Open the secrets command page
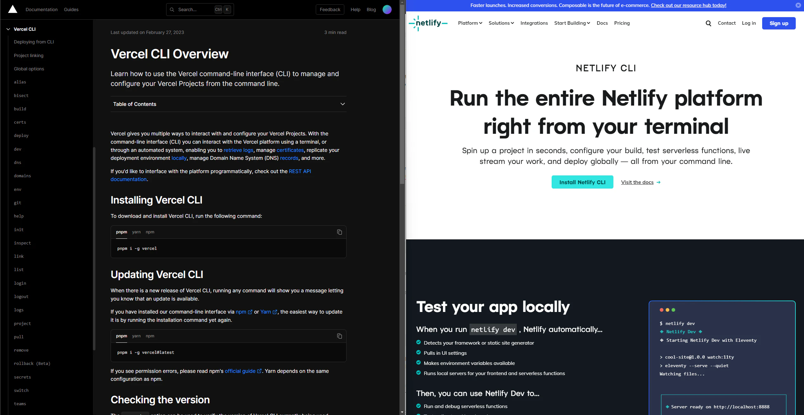This screenshot has width=804, height=415. 23,377
